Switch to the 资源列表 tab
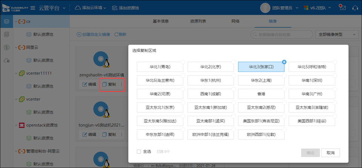The height and width of the screenshot is (168, 362). tap(198, 21)
